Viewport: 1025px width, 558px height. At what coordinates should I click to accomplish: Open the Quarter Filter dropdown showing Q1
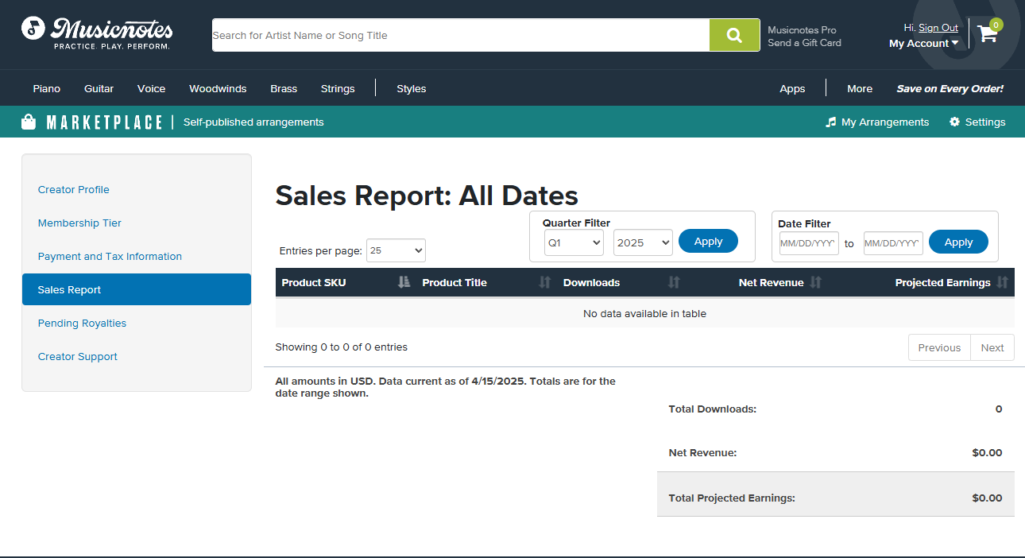[573, 243]
